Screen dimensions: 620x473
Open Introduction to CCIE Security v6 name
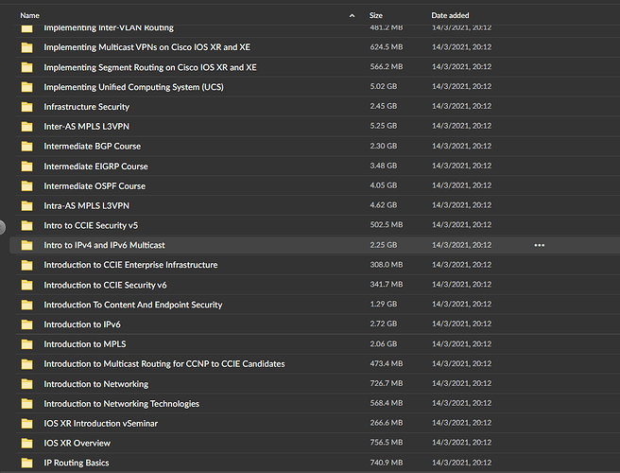coord(105,285)
